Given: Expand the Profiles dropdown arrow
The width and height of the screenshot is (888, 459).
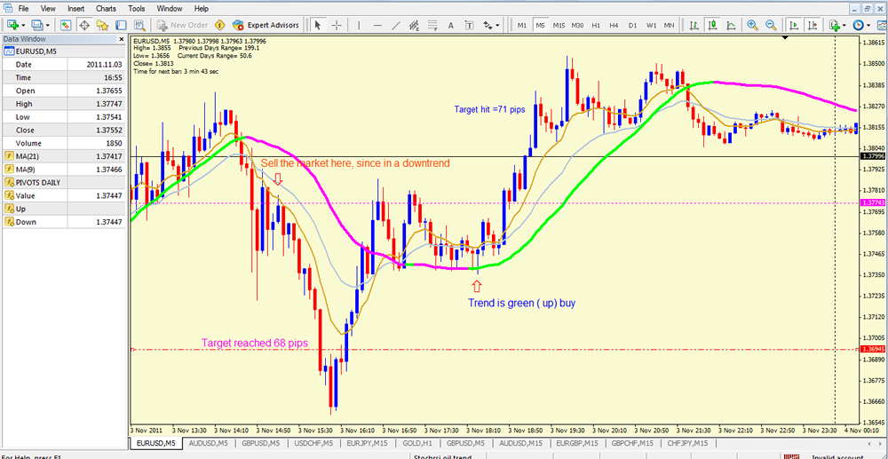Looking at the screenshot, I should point(48,25).
